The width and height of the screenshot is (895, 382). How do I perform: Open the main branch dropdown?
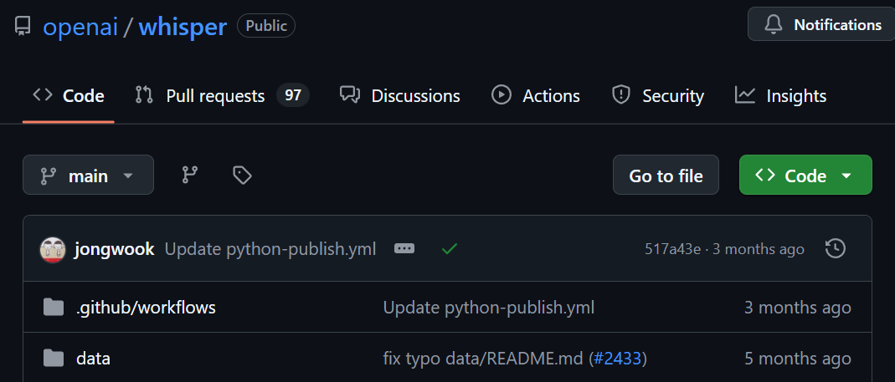pos(88,175)
